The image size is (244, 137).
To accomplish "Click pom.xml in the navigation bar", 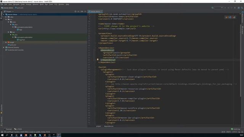I will (19, 8).
